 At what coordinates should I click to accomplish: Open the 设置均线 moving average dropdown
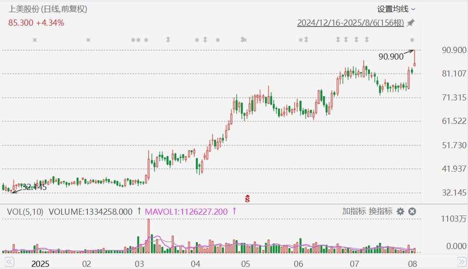pos(396,9)
